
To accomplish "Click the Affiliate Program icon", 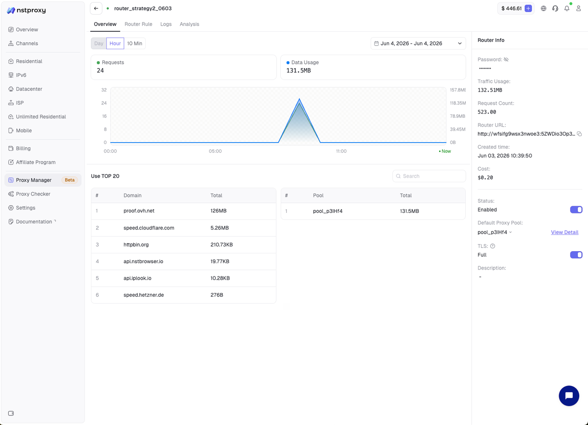I will (x=11, y=162).
